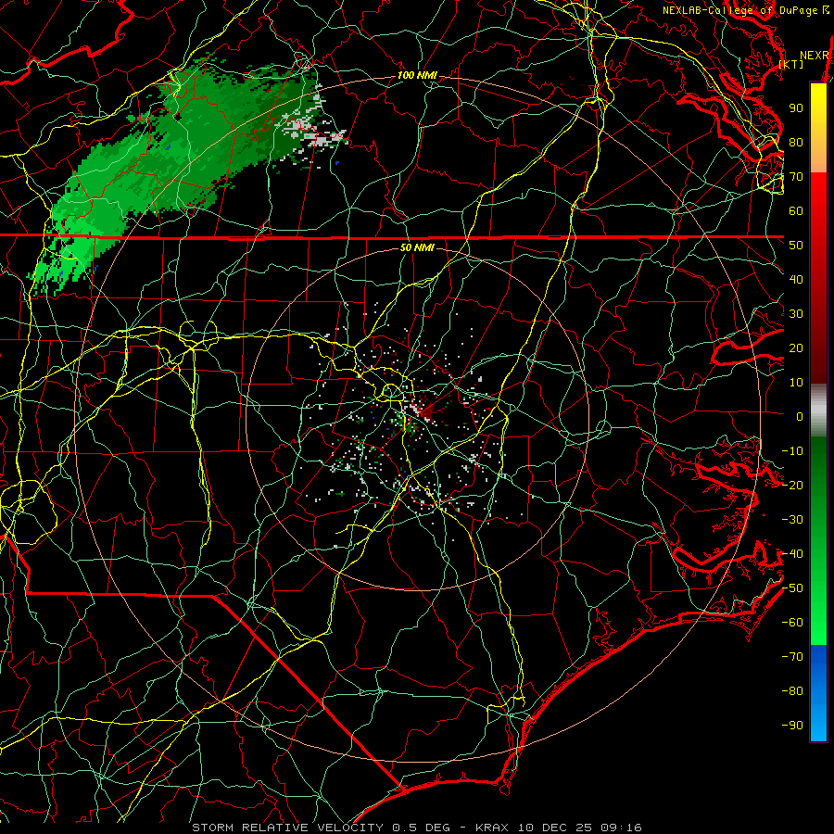Select the 40 value on the velocity scale
Image resolution: width=834 pixels, height=834 pixels.
tap(796, 279)
